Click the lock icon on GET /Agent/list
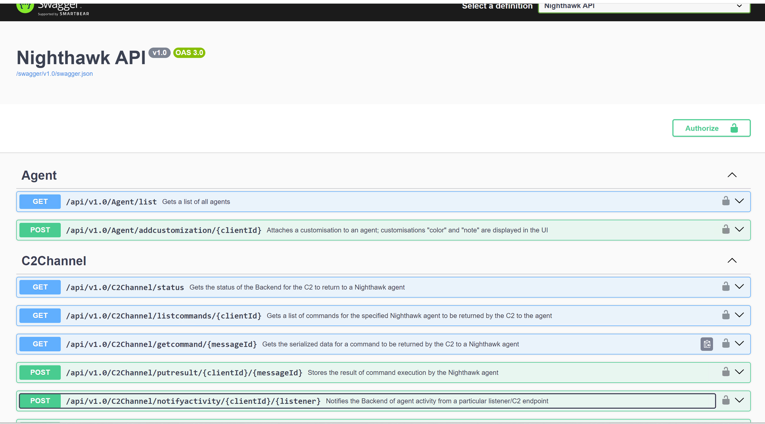This screenshot has height=424, width=765. point(726,201)
